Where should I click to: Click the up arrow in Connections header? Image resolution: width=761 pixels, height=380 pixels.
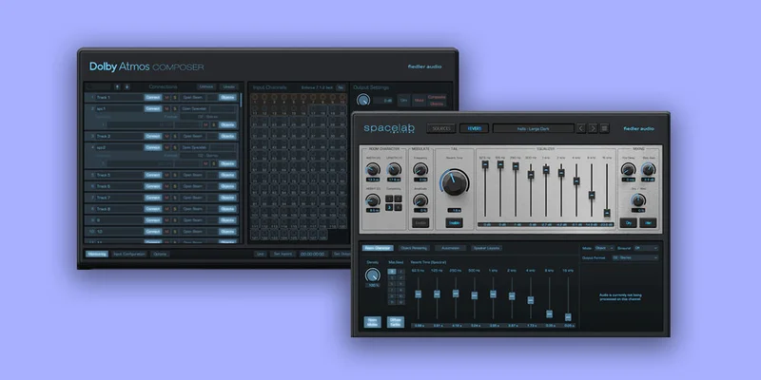point(117,87)
